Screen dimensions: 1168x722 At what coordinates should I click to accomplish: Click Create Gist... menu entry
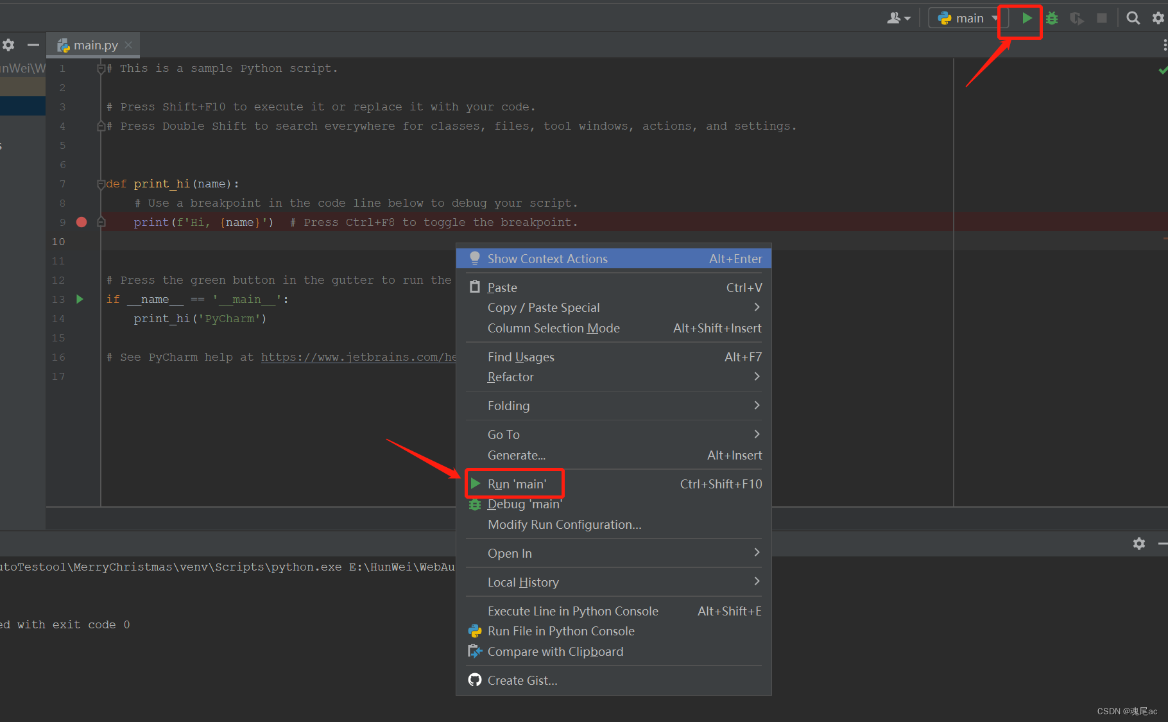[614, 680]
